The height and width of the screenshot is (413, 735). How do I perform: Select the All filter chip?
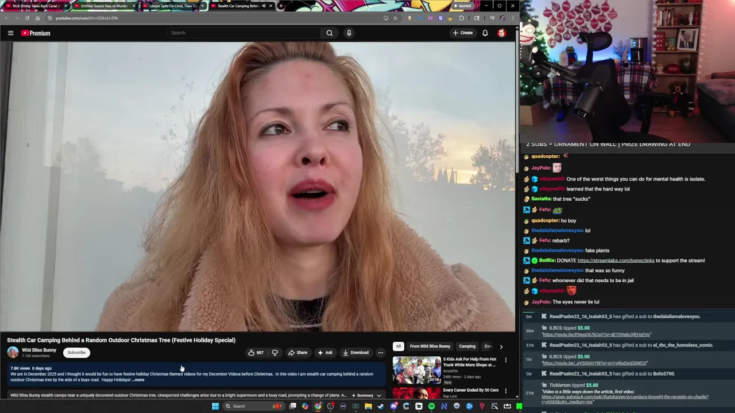pyautogui.click(x=398, y=346)
